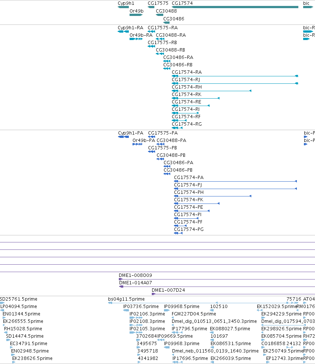Click the DME1-014A07 feature label
Viewport: 315px width, 364px height.
click(135, 283)
